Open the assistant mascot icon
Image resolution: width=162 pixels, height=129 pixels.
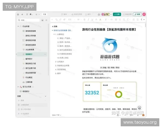pyautogui.click(x=140, y=108)
